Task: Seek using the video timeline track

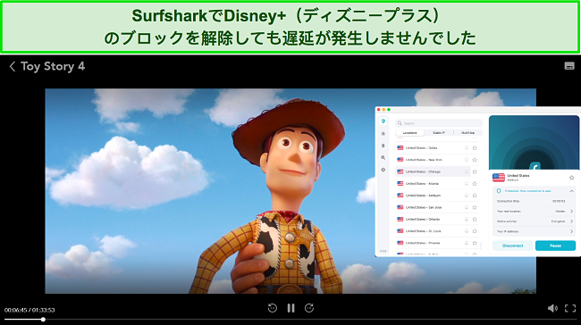Action: coord(290,319)
